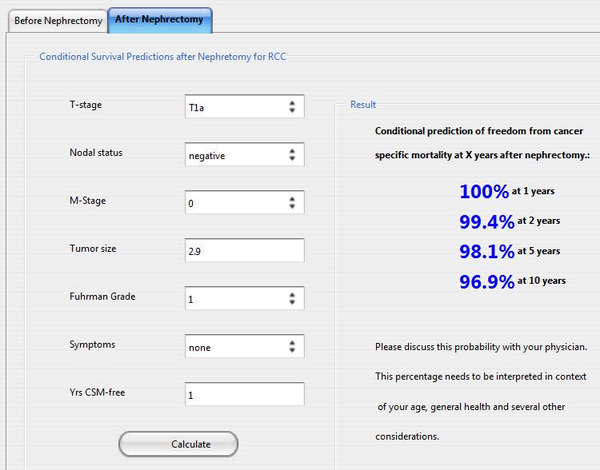Open the Symptoms dropdown showing none
The image size is (600, 470).
point(245,346)
